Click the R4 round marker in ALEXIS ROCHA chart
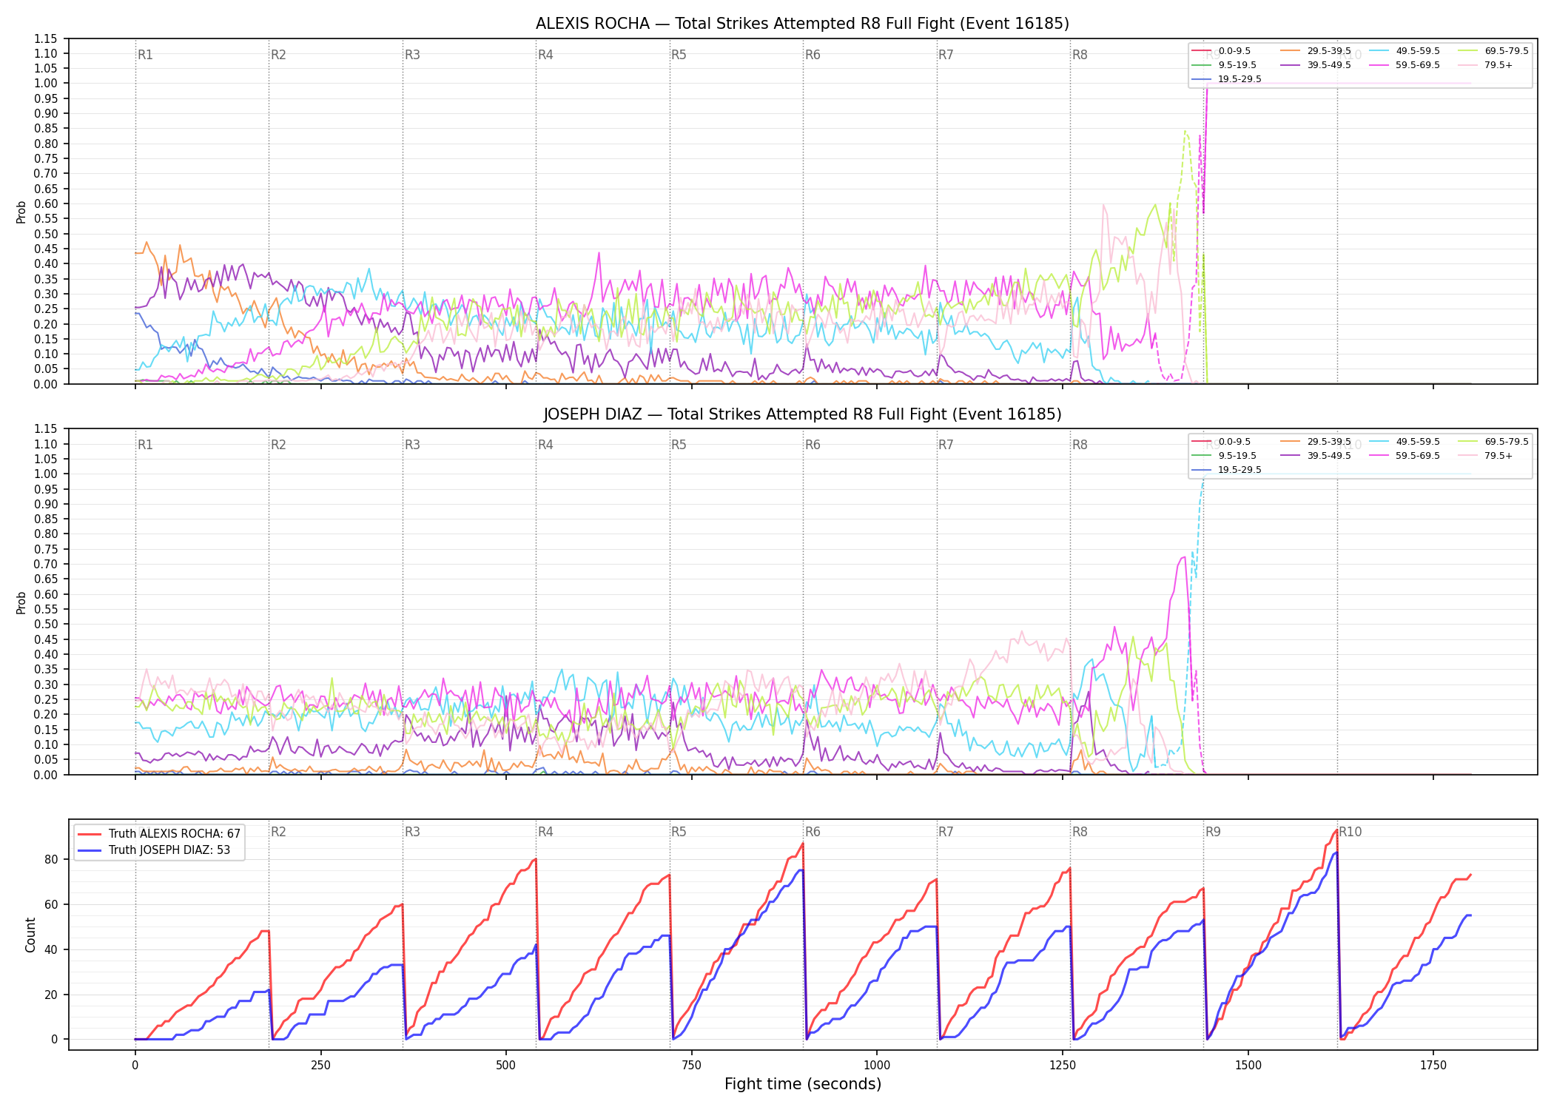The height and width of the screenshot is (1110, 1554). 545,55
